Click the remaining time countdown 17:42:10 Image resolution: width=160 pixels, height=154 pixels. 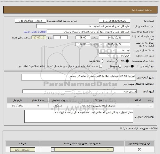click(39, 38)
